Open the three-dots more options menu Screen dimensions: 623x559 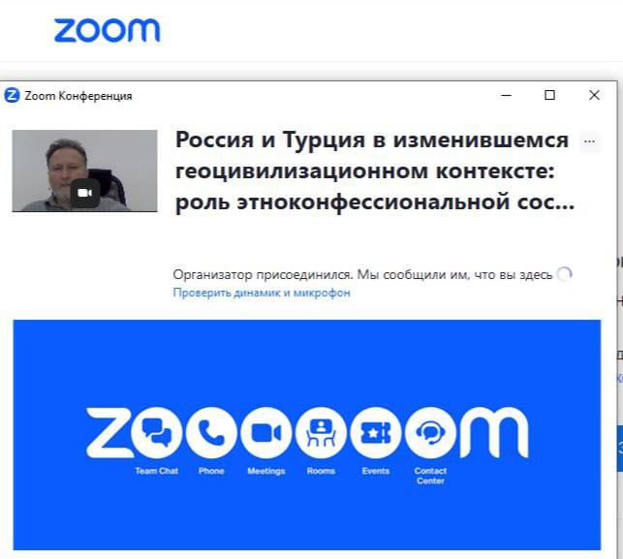click(x=590, y=141)
